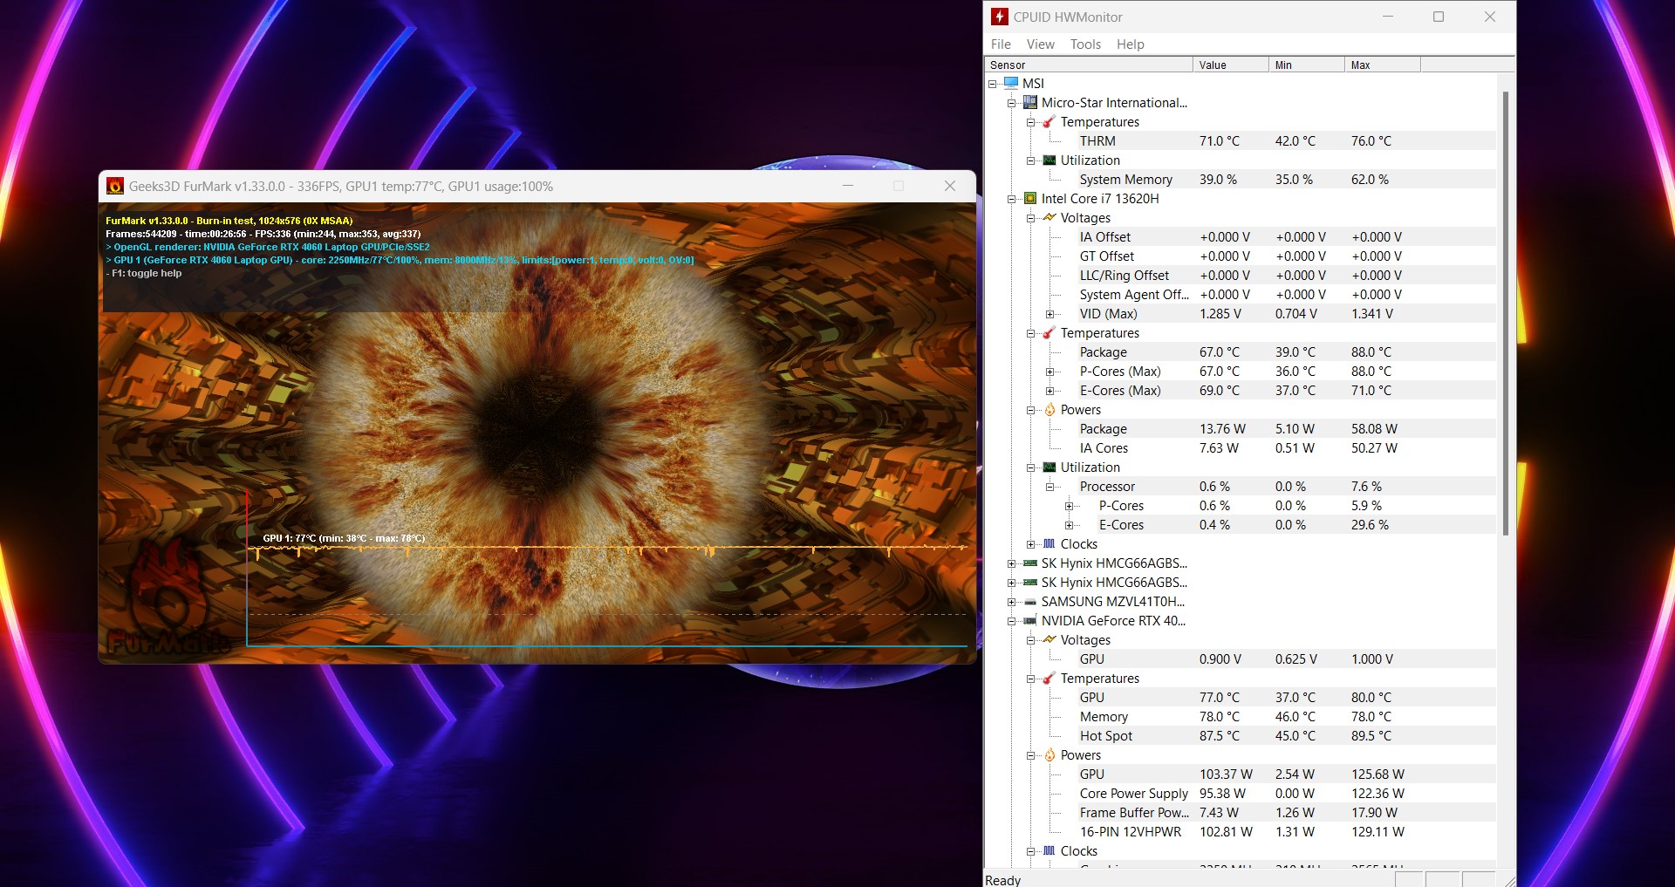Click the yellow Voltages lightning icon
The image size is (1675, 887).
pos(1051,217)
